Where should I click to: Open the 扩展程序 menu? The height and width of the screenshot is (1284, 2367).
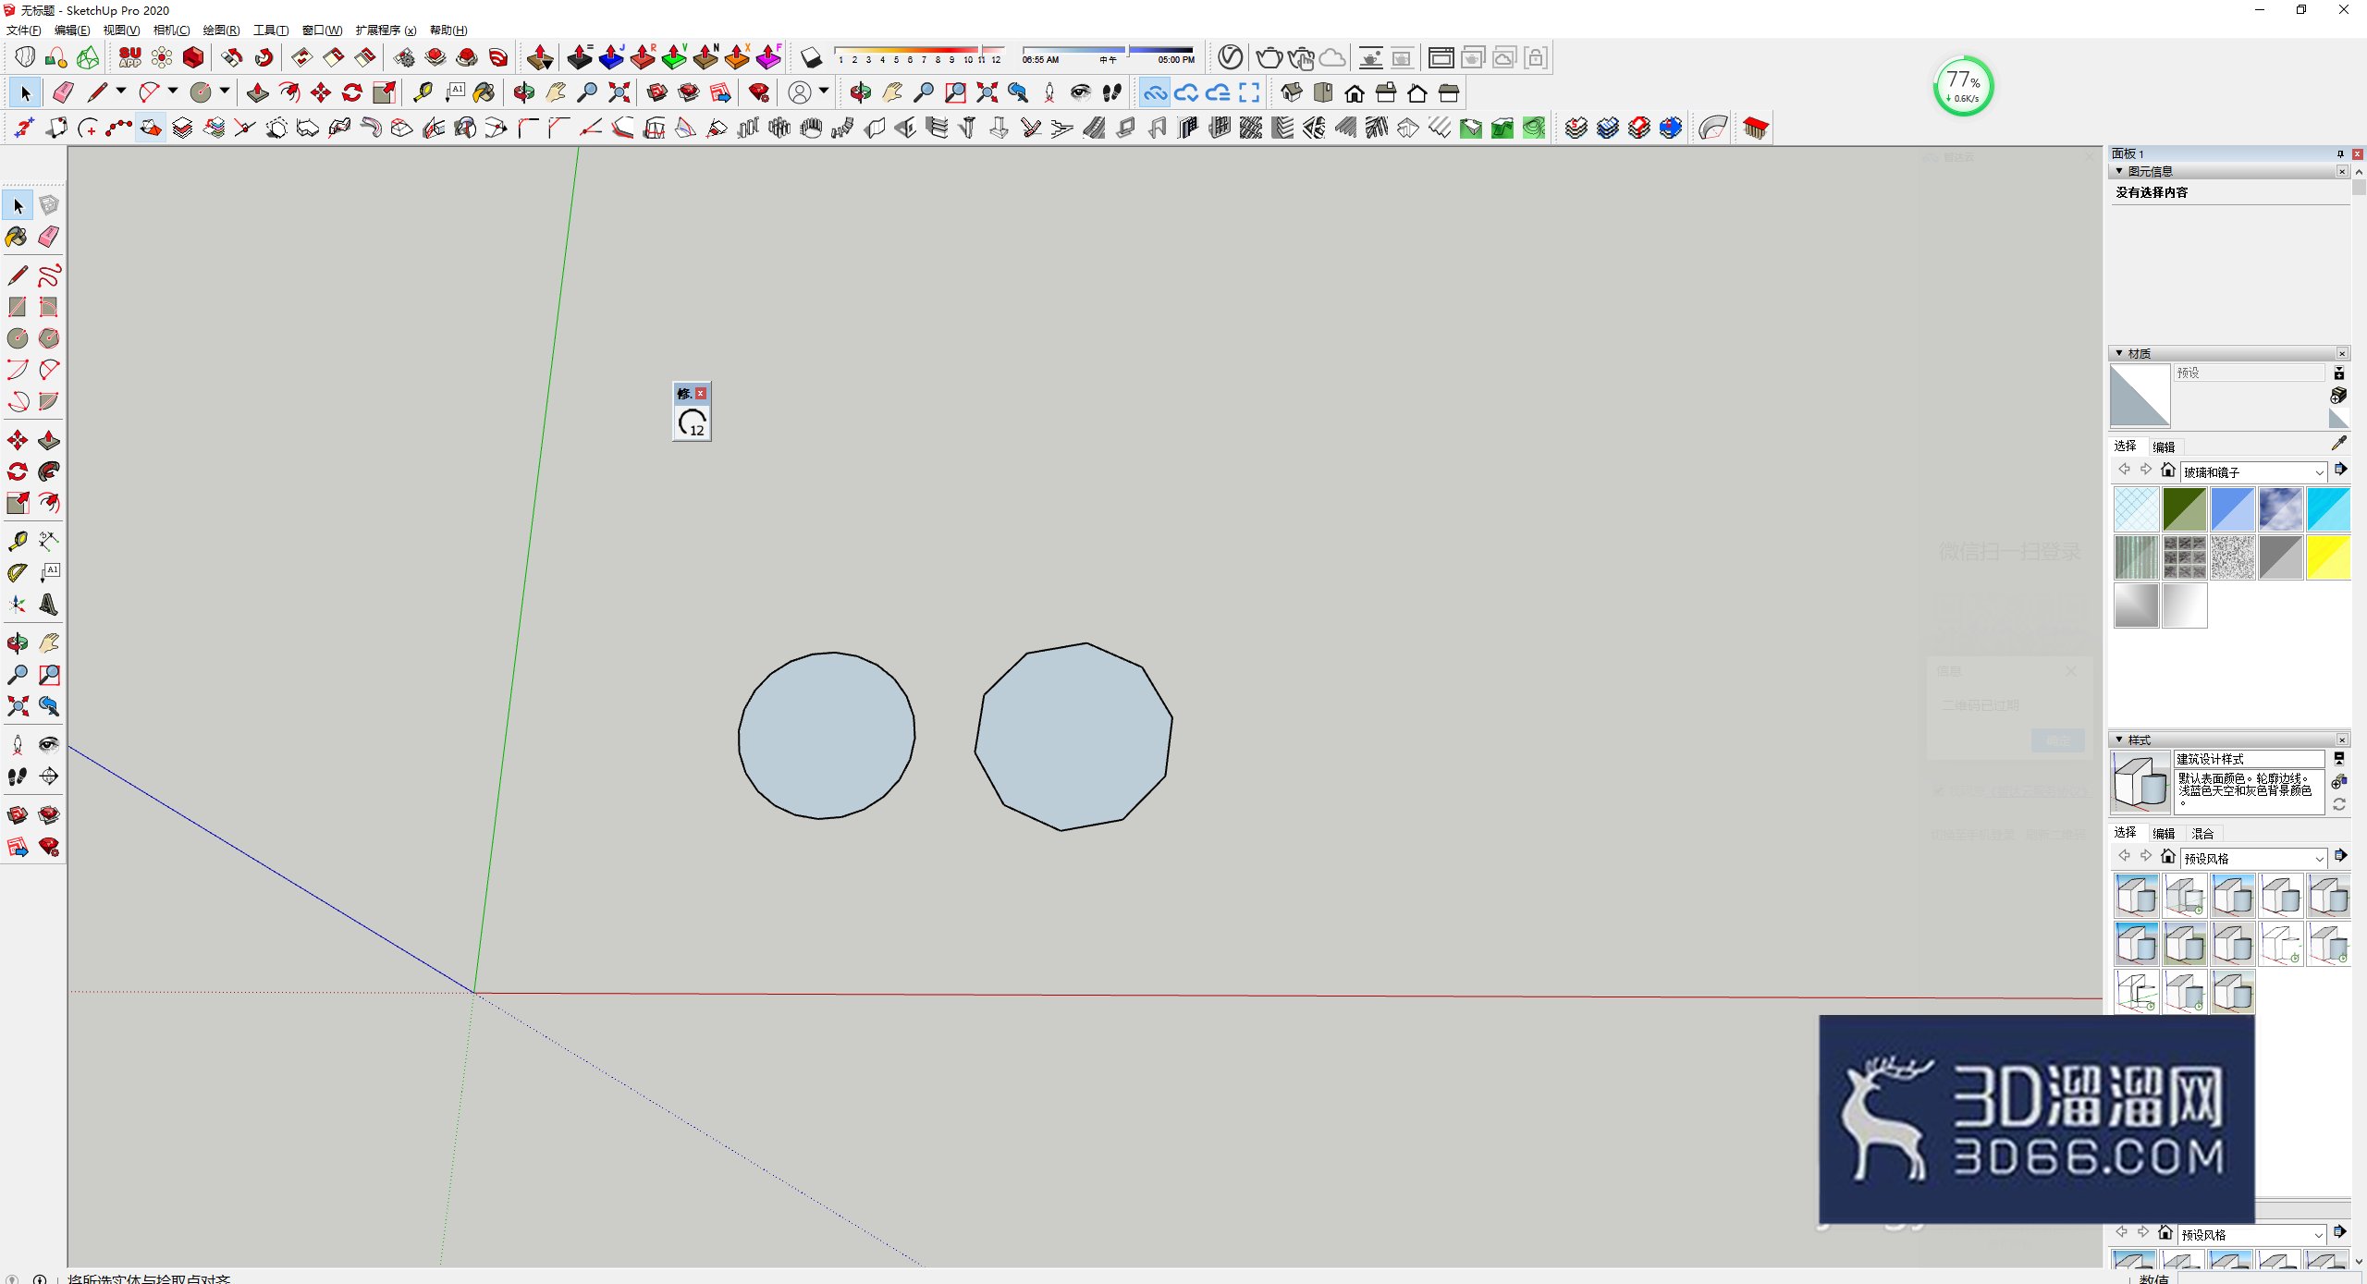[386, 31]
